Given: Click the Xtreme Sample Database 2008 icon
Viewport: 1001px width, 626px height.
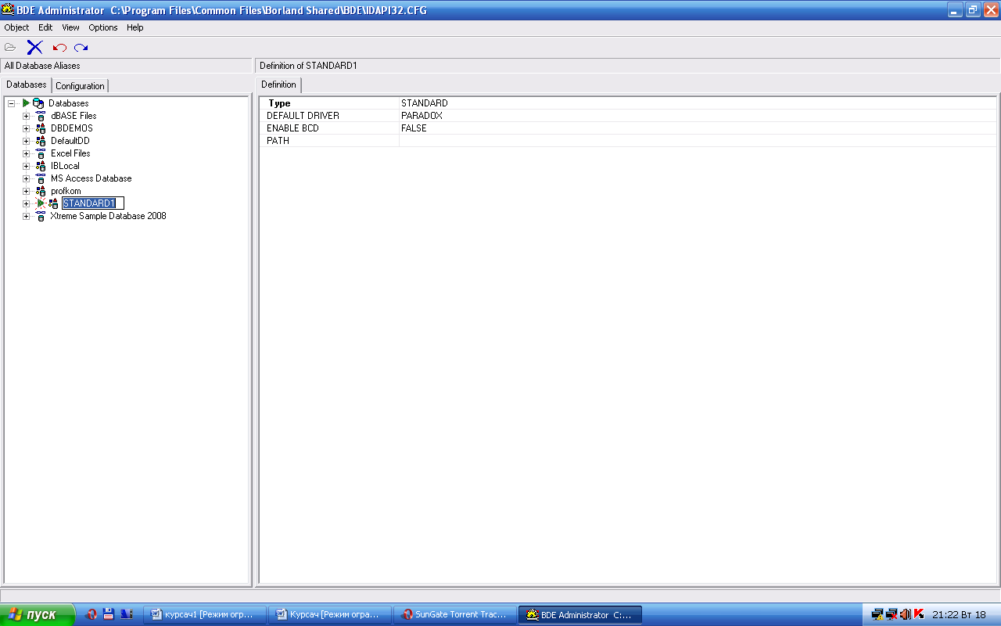Looking at the screenshot, I should [x=41, y=216].
